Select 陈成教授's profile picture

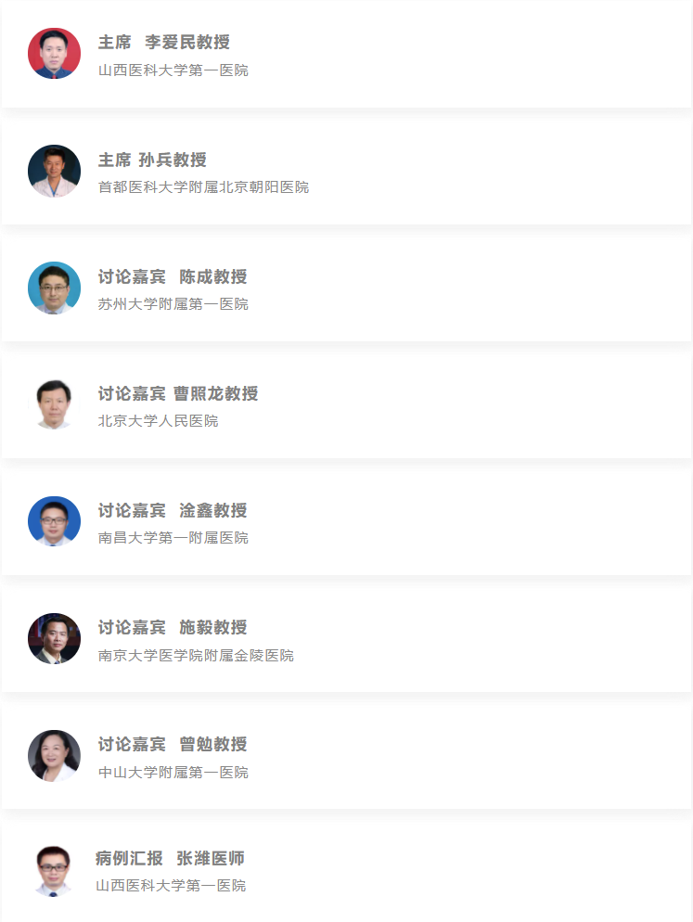point(54,288)
